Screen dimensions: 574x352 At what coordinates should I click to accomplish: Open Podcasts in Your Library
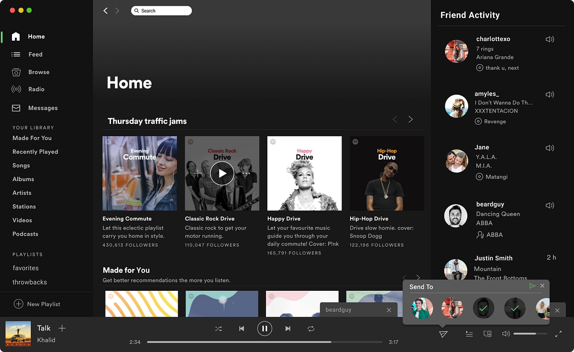point(25,234)
